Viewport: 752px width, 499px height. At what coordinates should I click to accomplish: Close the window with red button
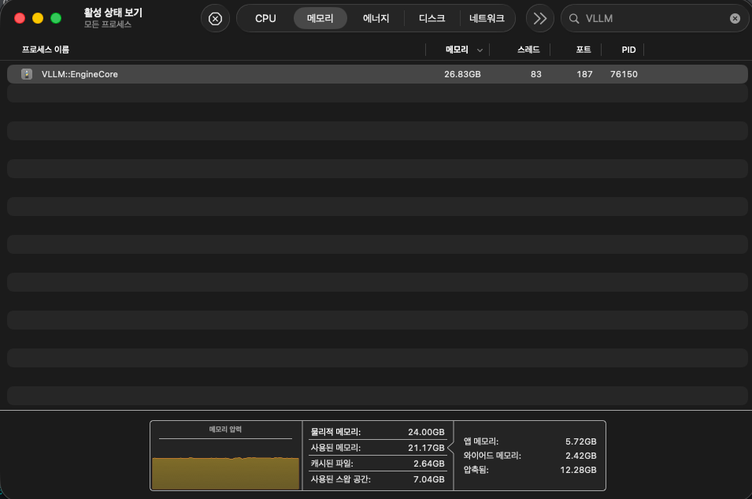click(x=20, y=18)
